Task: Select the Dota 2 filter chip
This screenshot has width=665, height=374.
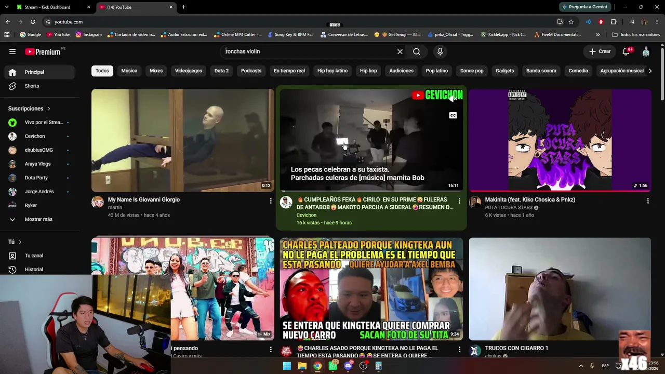Action: pyautogui.click(x=222, y=71)
